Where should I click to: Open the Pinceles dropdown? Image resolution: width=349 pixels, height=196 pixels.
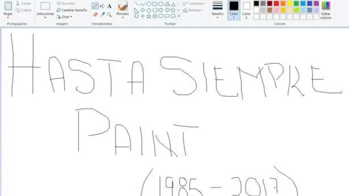coord(122,14)
